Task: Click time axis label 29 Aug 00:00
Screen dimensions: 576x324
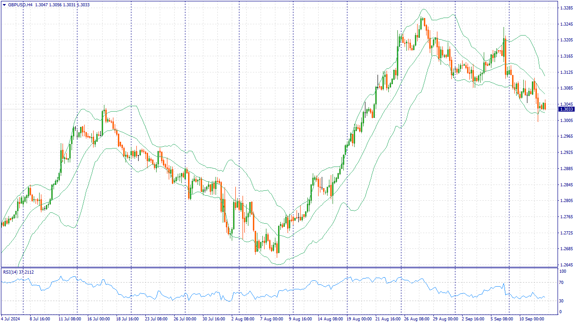Action: point(445,319)
